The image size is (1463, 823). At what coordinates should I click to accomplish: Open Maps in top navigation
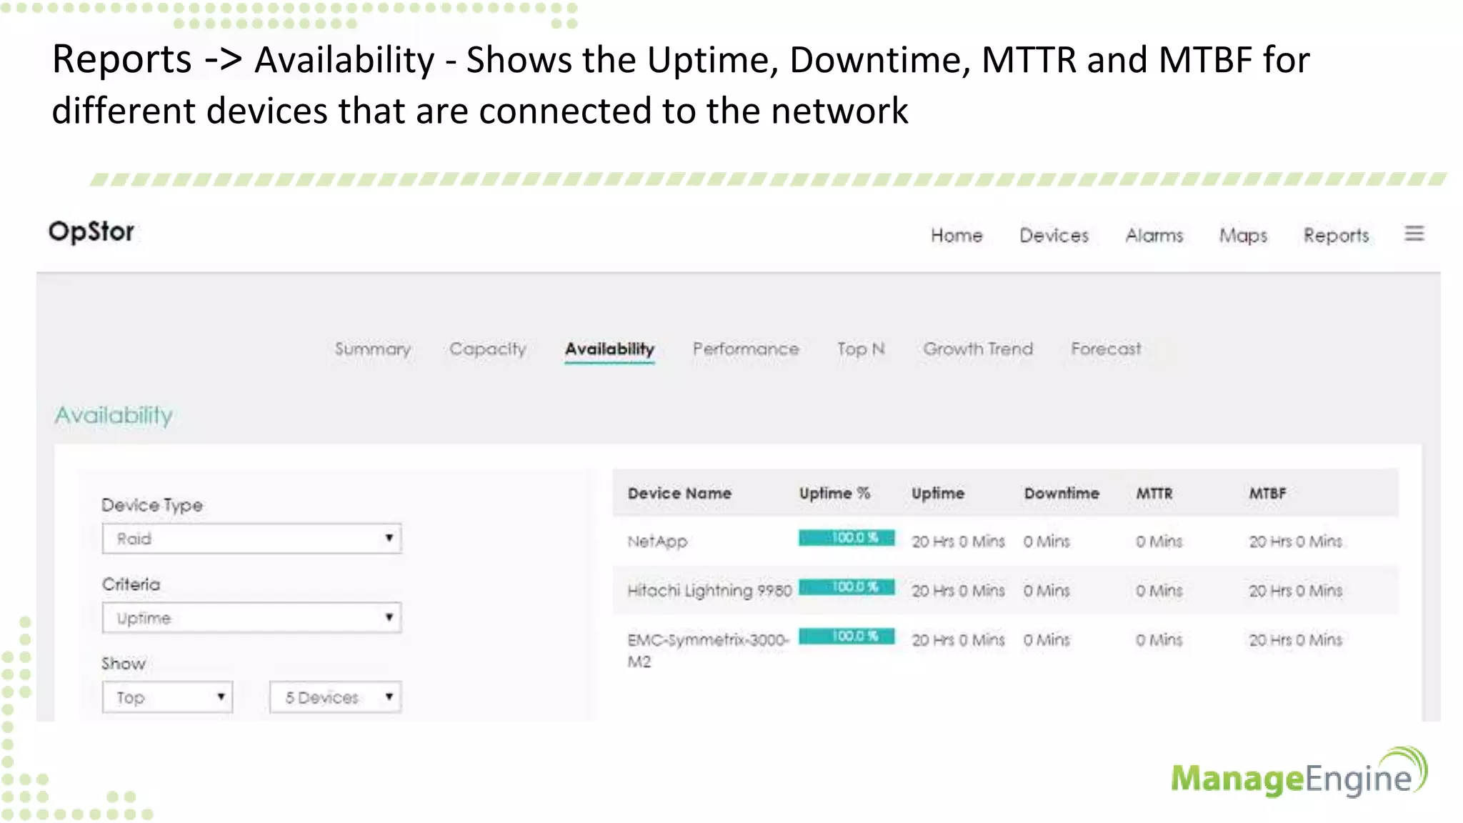pos(1243,236)
